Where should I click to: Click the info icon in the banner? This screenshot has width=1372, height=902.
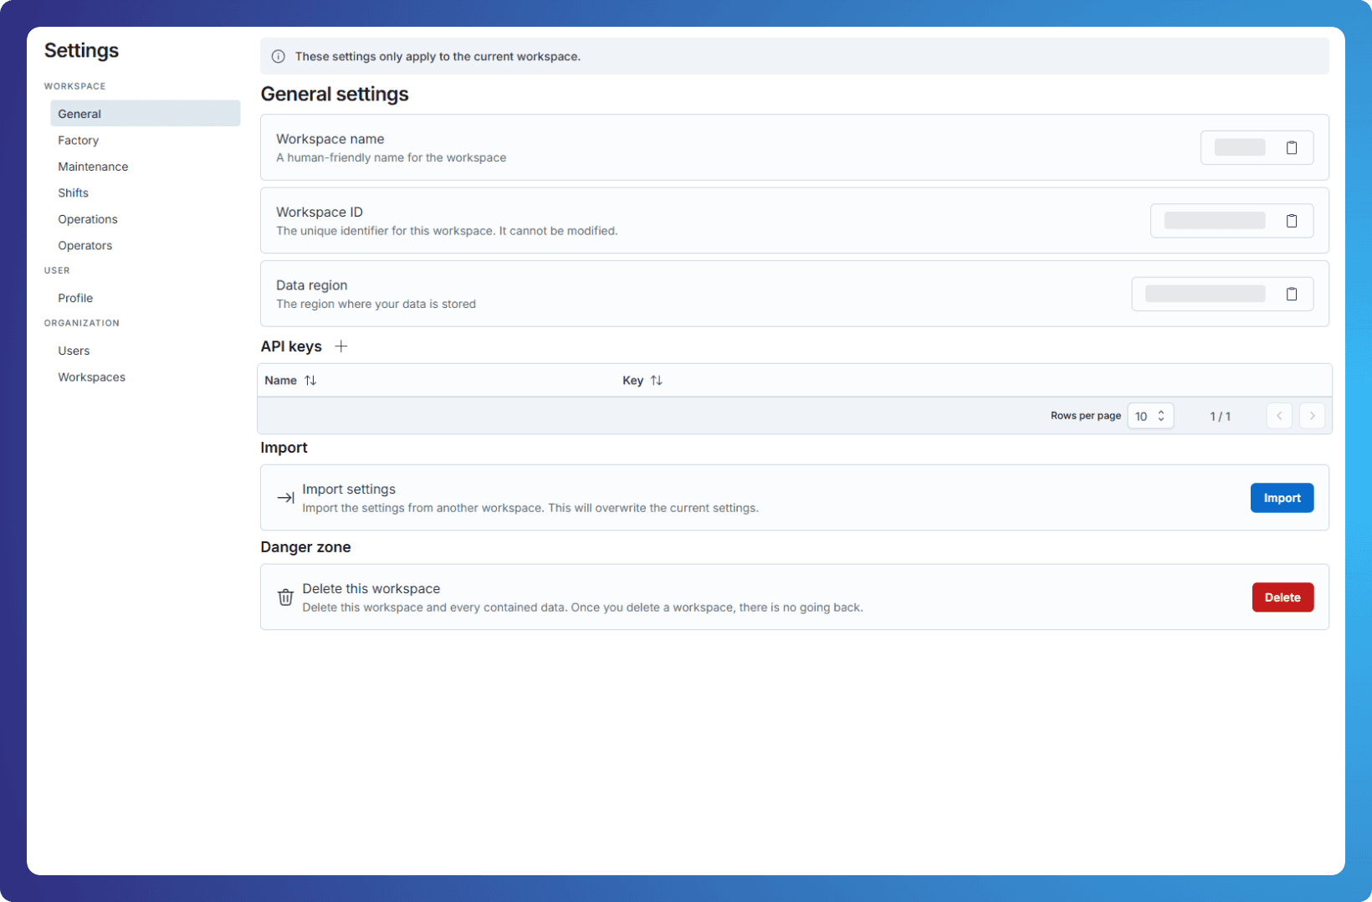pos(279,57)
